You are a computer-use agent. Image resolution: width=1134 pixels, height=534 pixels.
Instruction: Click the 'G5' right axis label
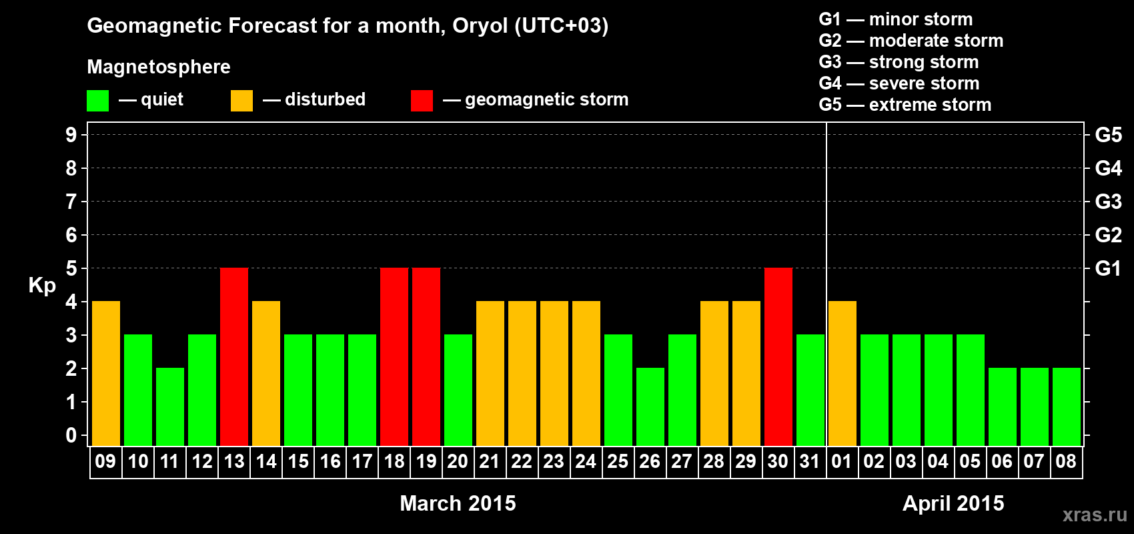point(1109,135)
